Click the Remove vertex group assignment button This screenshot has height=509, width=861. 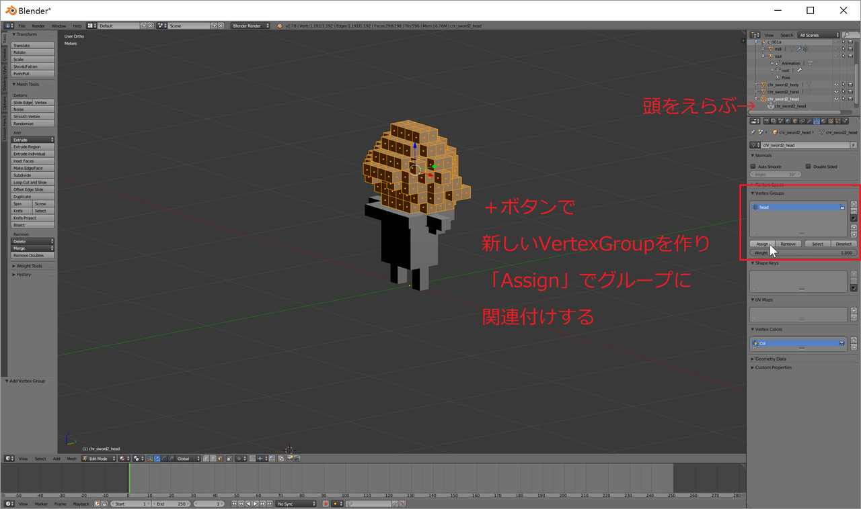click(788, 244)
